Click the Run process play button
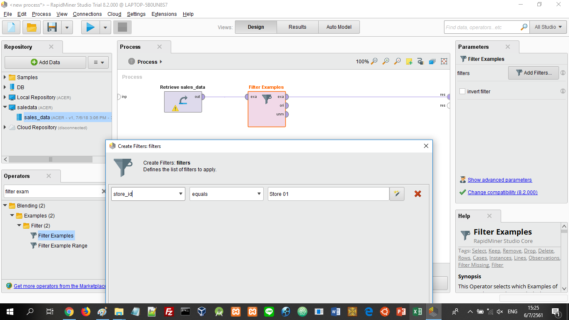569x320 pixels. 90,27
